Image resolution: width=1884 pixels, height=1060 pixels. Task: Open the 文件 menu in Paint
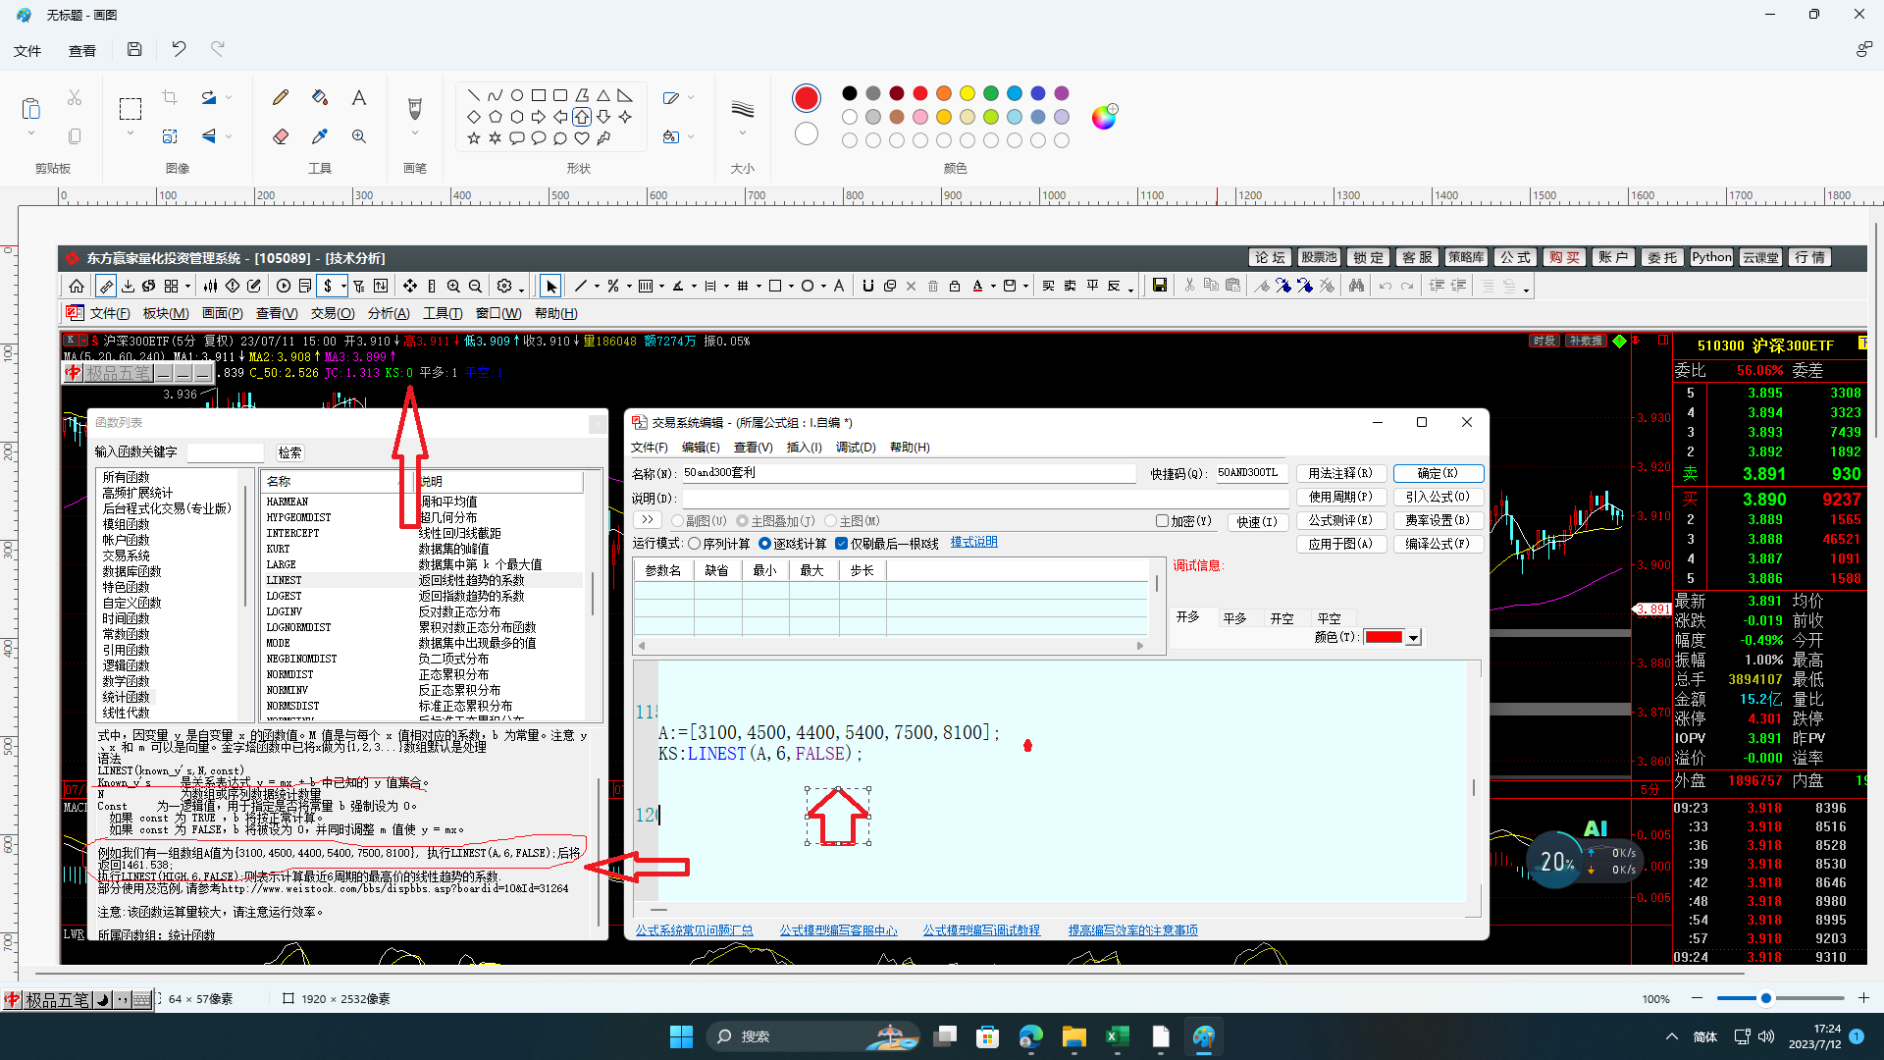pos(27,50)
